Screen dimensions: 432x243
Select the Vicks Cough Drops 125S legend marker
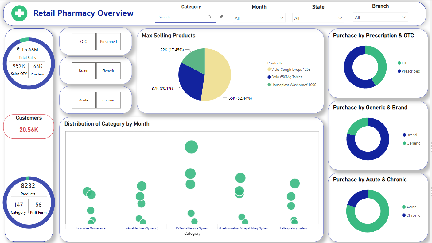[269, 70]
